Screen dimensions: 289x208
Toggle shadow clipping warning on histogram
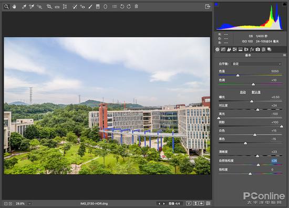pos(216,4)
